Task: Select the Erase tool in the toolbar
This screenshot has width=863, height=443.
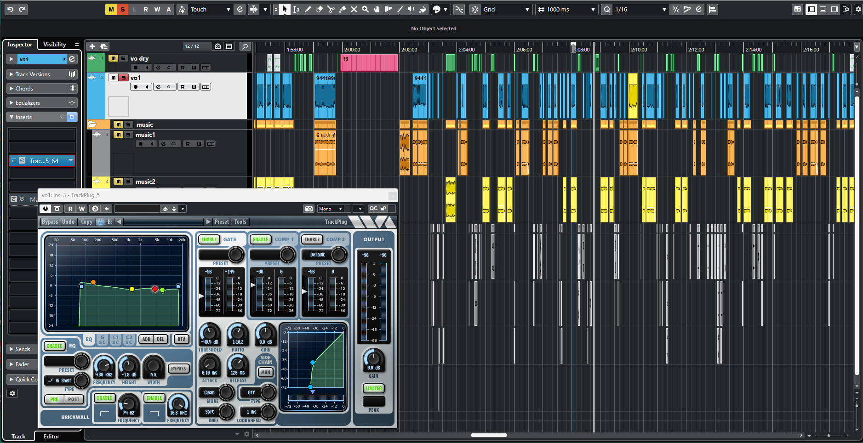Action: (320, 9)
